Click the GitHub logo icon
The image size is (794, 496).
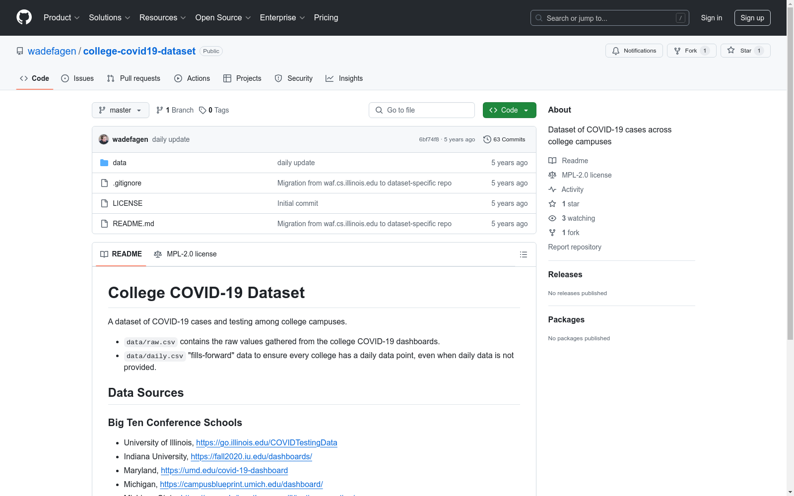(24, 17)
